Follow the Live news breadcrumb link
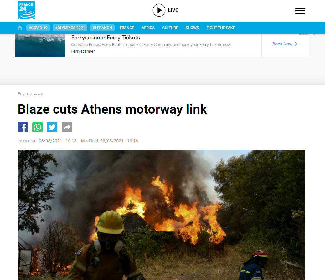The width and height of the screenshot is (325, 280). 35,94
